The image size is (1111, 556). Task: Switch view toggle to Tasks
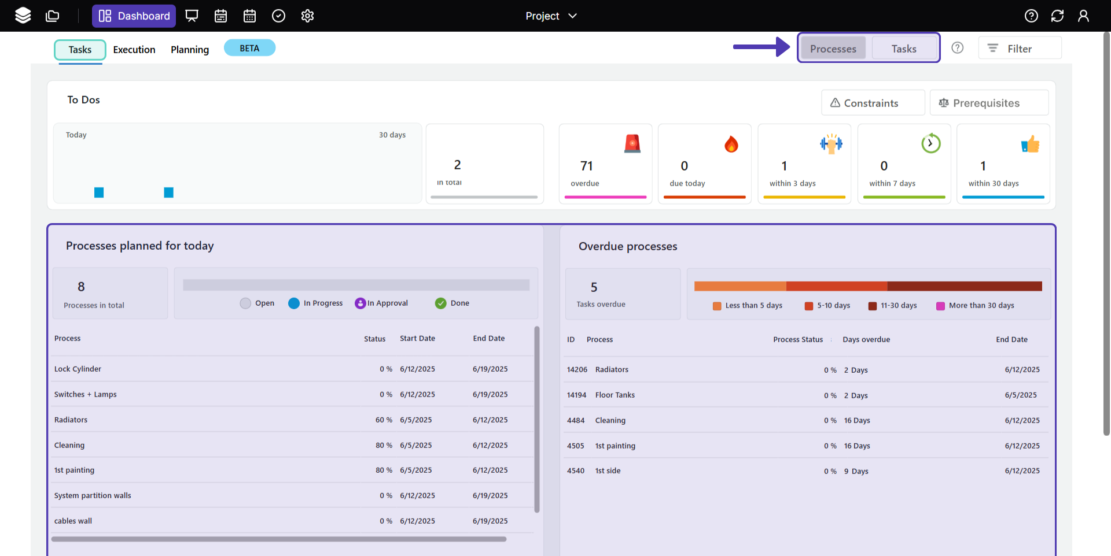click(903, 49)
